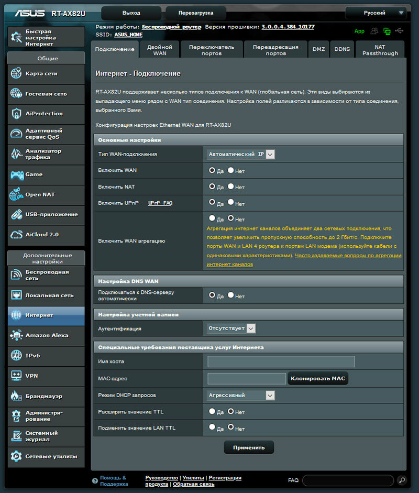Select Да for Включить NAT
Image resolution: width=419 pixels, height=493 pixels.
pyautogui.click(x=212, y=187)
